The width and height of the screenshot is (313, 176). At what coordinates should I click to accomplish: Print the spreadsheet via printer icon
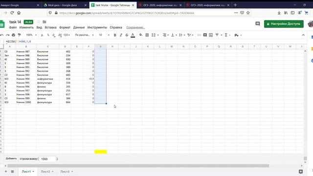point(13,35)
